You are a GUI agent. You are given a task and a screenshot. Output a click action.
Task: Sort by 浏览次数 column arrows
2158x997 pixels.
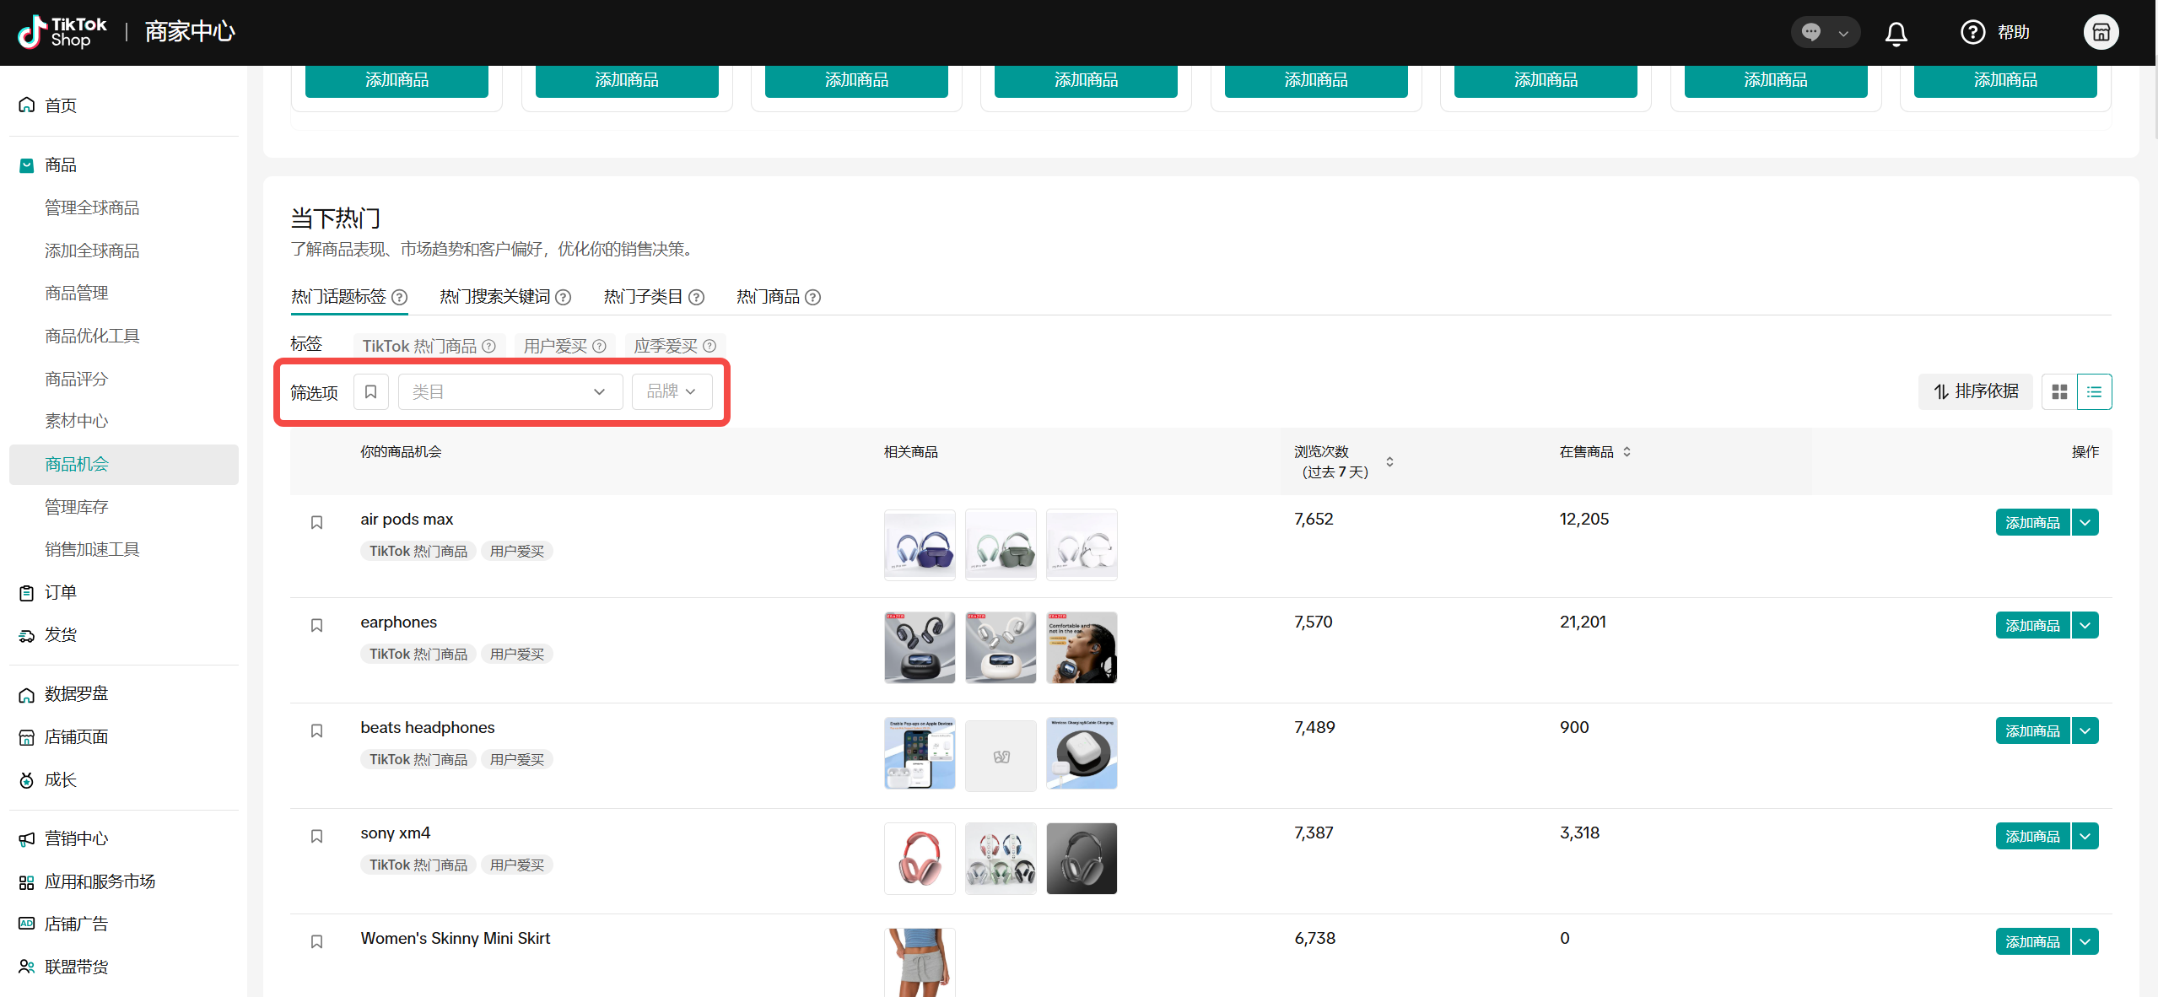(x=1389, y=462)
